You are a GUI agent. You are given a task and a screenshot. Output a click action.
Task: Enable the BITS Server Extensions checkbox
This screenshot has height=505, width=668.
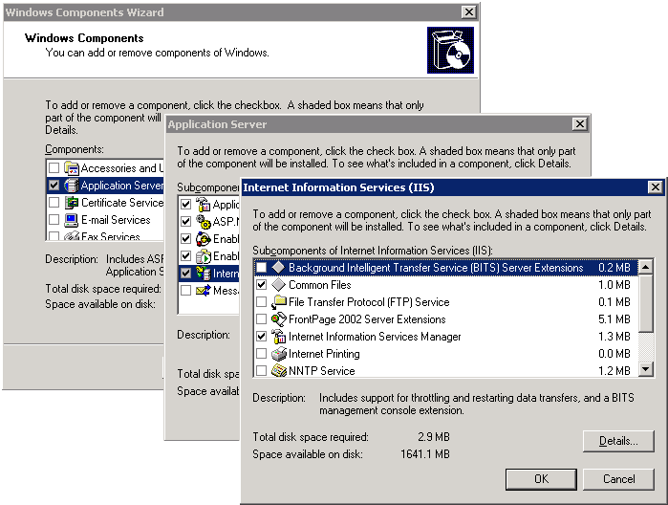pos(262,268)
